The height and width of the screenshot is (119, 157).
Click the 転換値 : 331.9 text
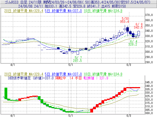click(x=96, y=78)
